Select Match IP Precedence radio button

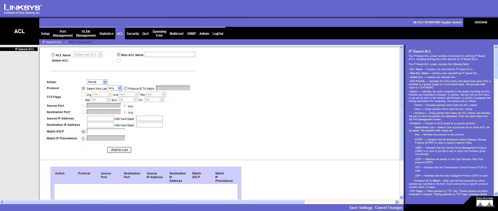point(83,139)
